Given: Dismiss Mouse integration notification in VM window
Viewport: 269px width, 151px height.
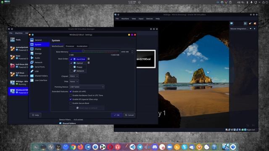Looking at the screenshot, I should pyautogui.click(x=254, y=29).
